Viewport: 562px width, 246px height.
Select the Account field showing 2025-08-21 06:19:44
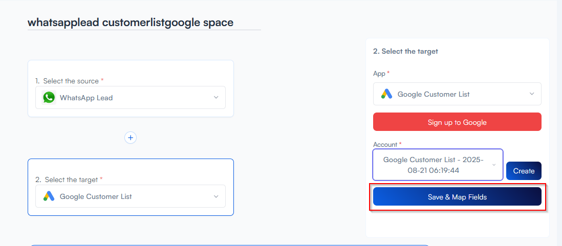point(433,165)
